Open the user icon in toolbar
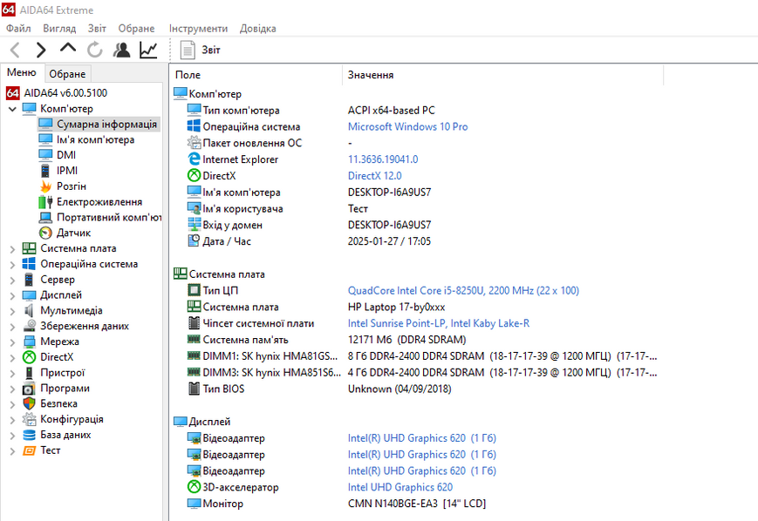 click(x=121, y=50)
